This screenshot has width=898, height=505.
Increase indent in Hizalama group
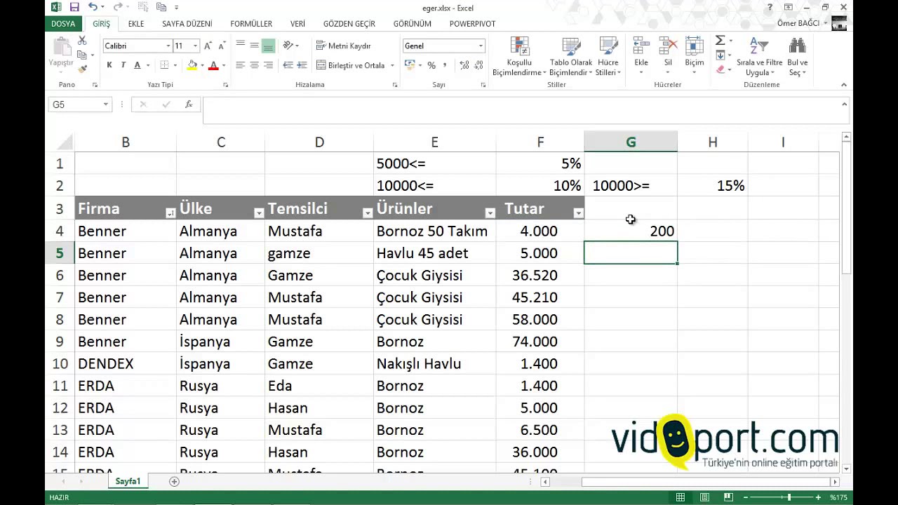click(302, 65)
